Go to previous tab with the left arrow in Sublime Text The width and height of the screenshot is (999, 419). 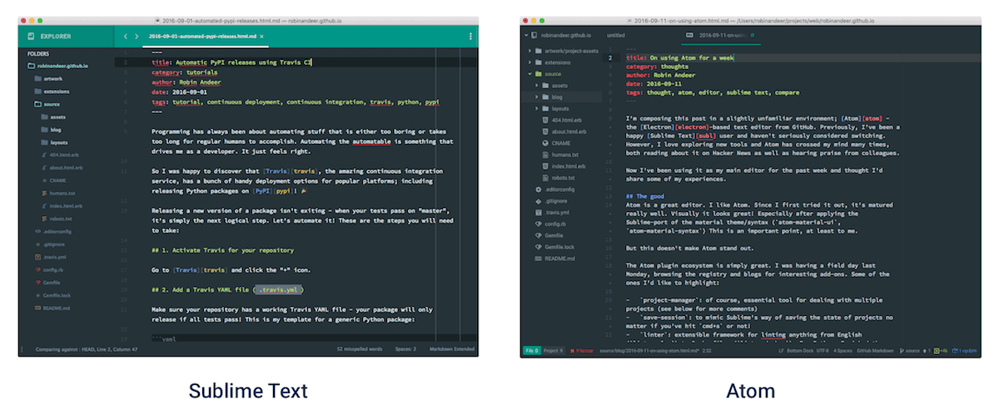coord(125,37)
